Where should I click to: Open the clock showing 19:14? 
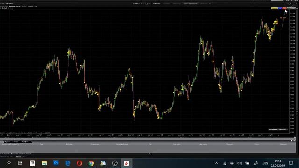278,163
